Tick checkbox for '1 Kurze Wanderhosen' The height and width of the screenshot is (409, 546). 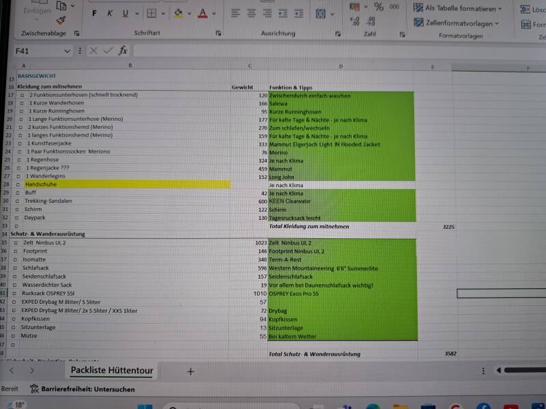[x=21, y=103]
